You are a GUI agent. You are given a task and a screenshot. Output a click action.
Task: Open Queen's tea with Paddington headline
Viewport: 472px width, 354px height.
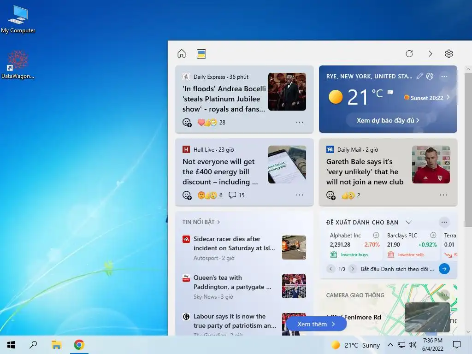pos(232,282)
